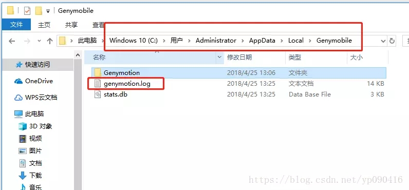409x190 pixels.
Task: Click the New folder icon in the title bar
Action: pyautogui.click(x=39, y=11)
